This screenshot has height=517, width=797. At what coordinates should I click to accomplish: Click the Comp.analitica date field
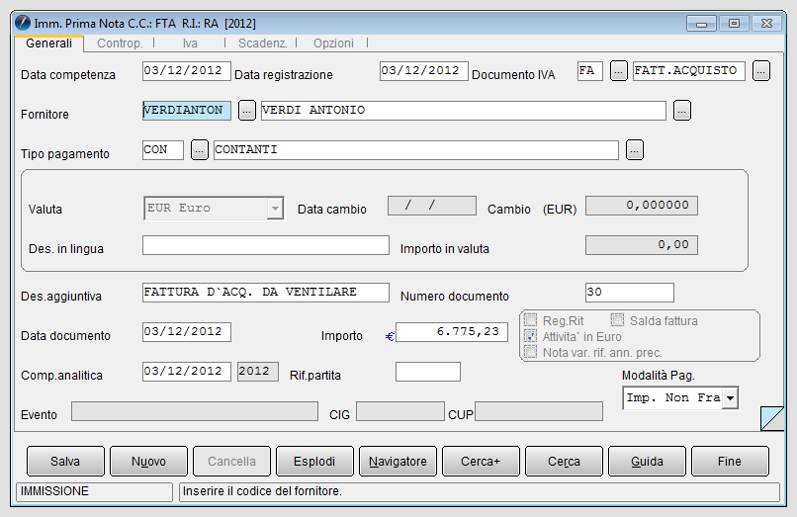coord(187,372)
